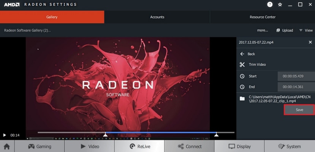Click the End clock icon
The height and width of the screenshot is (152, 315).
(242, 87)
